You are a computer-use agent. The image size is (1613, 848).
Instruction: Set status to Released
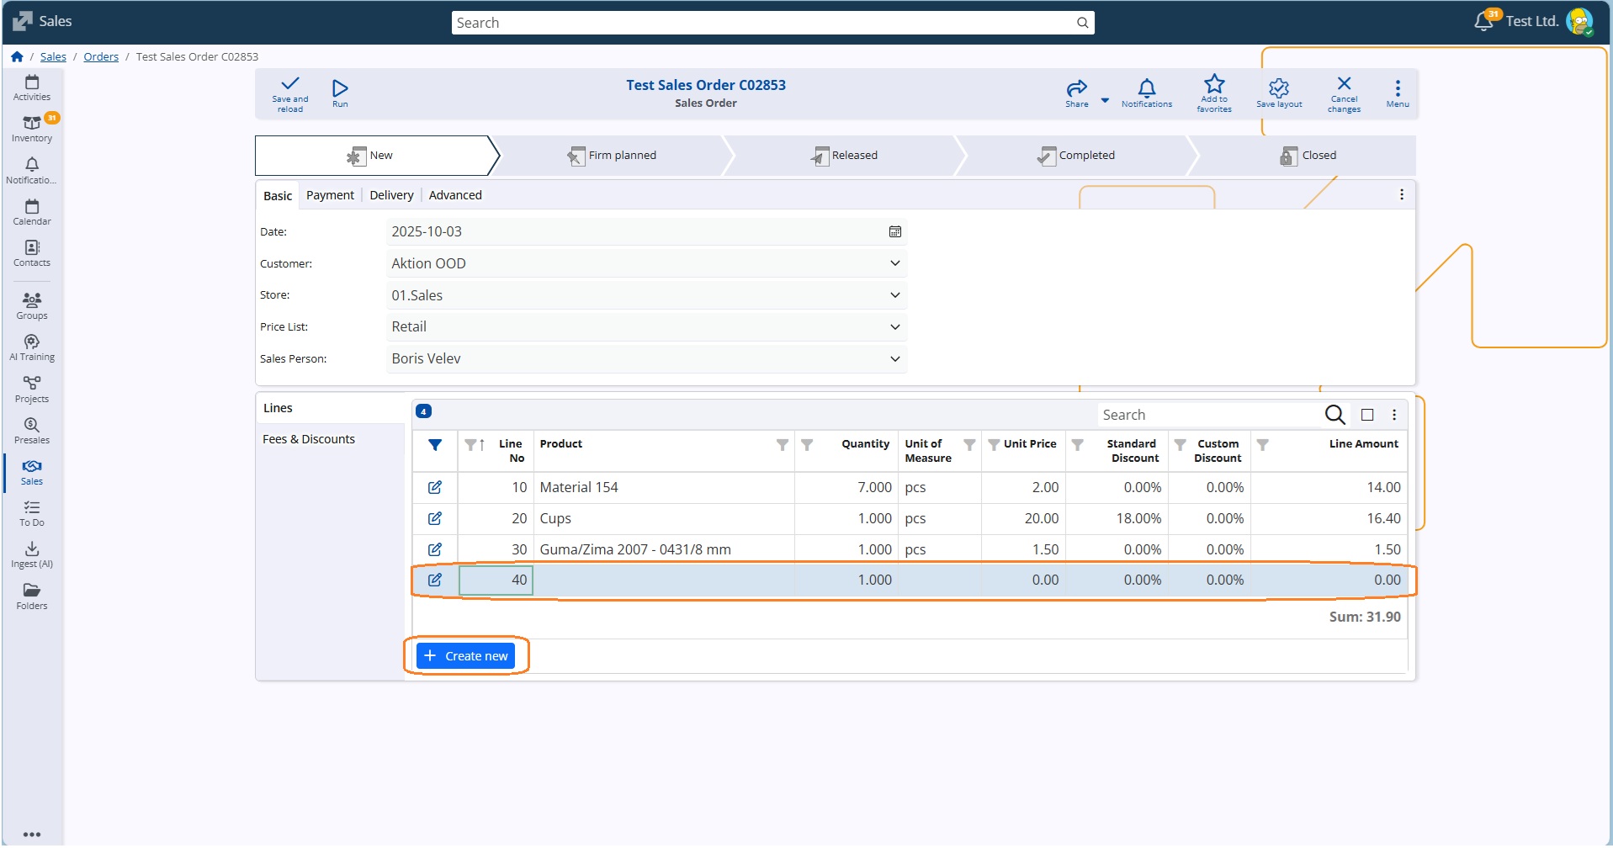point(844,156)
